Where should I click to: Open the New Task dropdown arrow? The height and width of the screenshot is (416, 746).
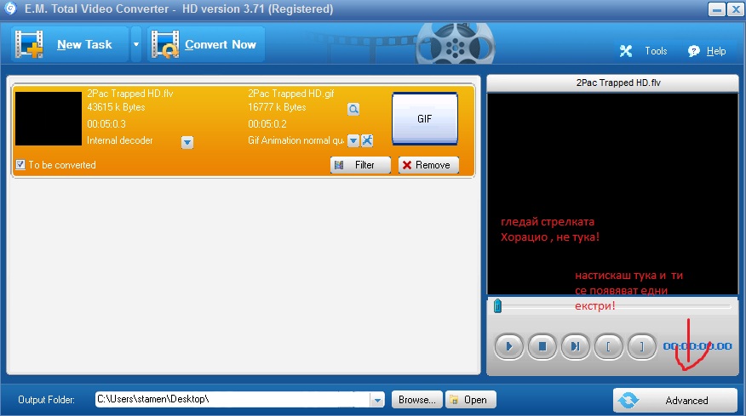pos(136,44)
